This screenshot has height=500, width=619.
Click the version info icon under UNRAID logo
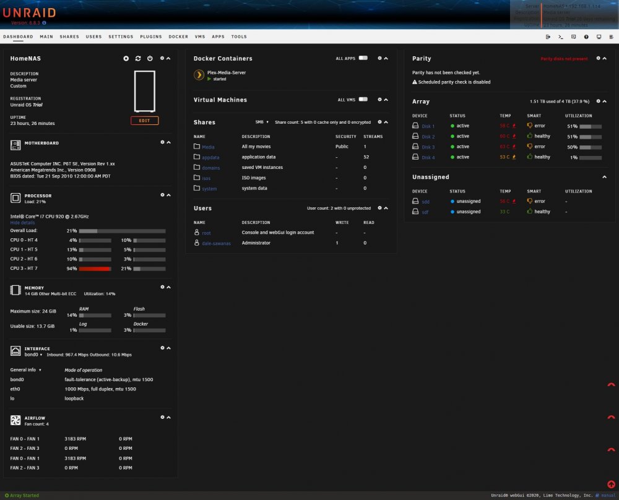tap(44, 23)
